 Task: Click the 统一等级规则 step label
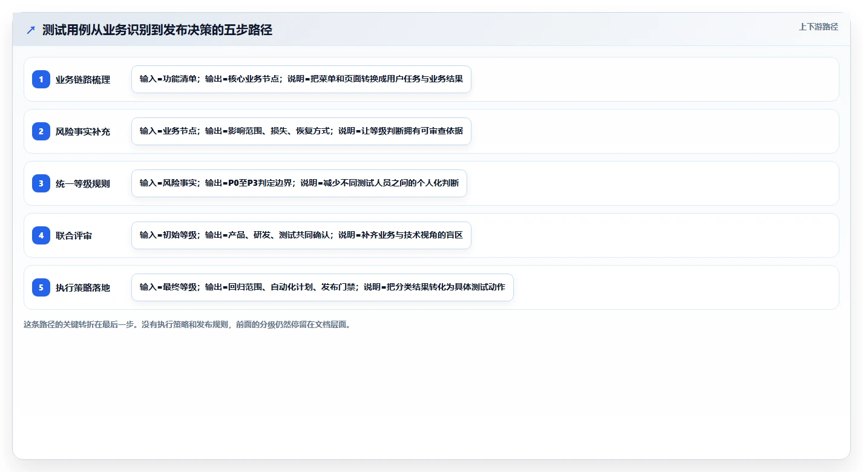tap(83, 183)
